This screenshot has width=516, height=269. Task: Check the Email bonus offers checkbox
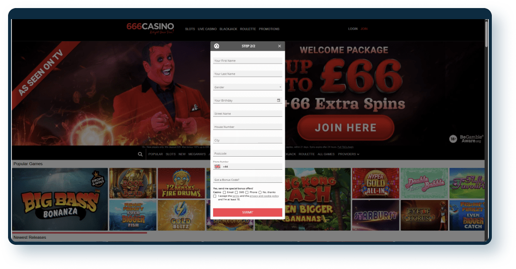224,192
